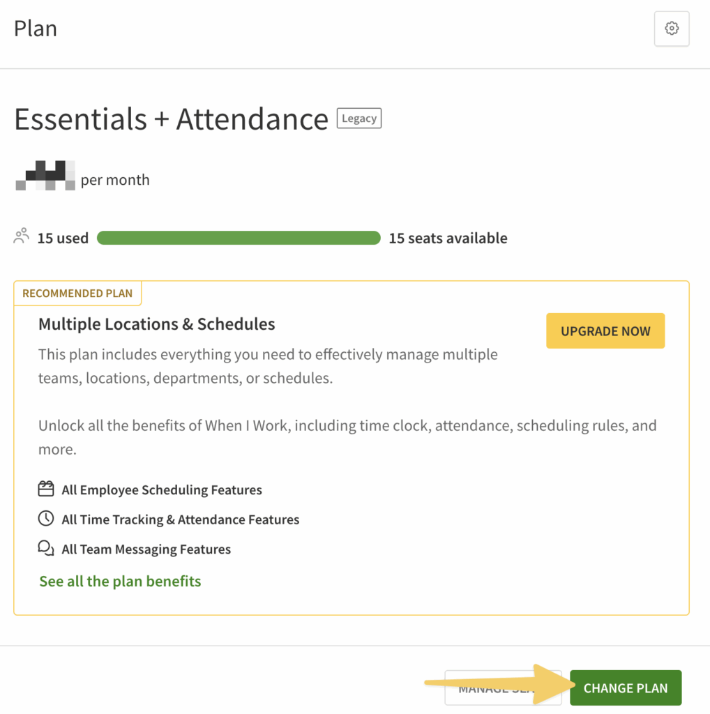Viewport: 710px width, 714px height.
Task: Click the 15 seats available label
Action: pyautogui.click(x=448, y=238)
